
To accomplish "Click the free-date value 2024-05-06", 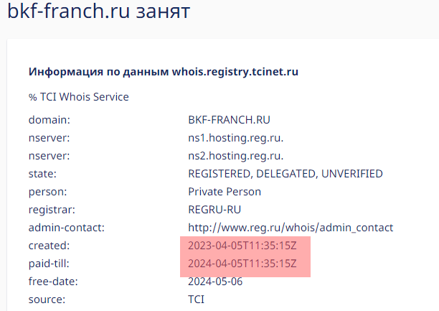I will 215,282.
